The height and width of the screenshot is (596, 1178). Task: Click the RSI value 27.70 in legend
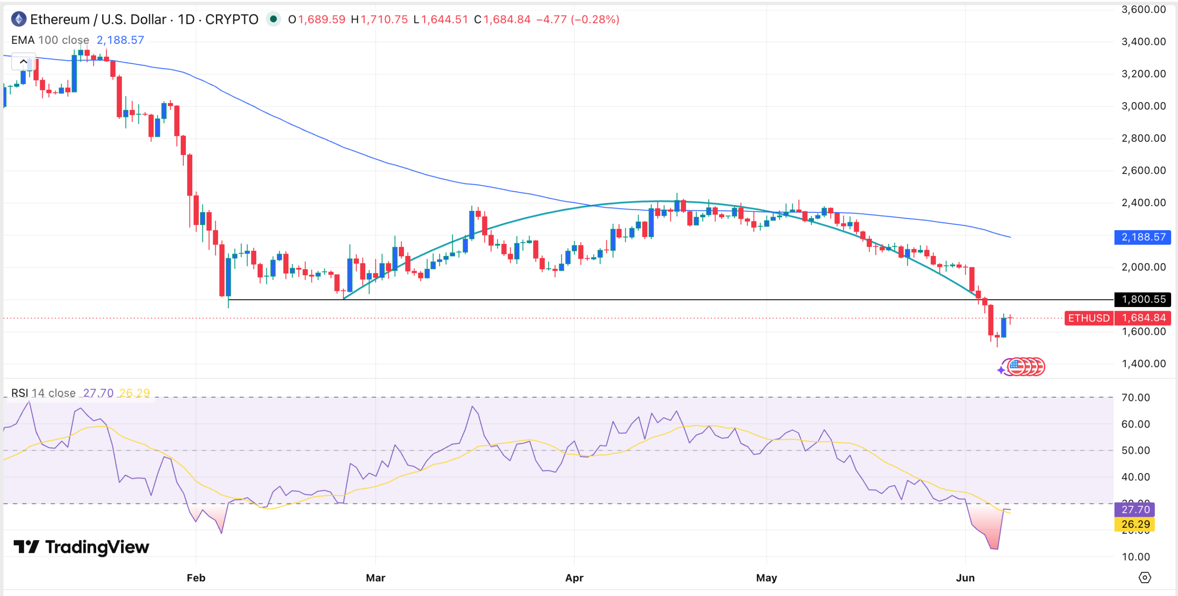pos(98,393)
